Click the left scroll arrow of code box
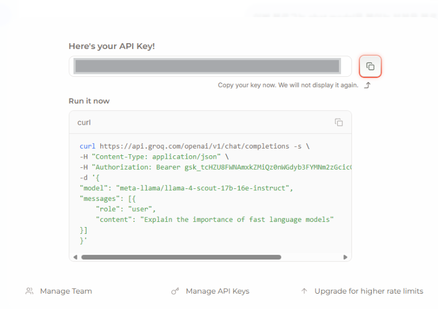Image resolution: width=438 pixels, height=309 pixels. point(75,257)
